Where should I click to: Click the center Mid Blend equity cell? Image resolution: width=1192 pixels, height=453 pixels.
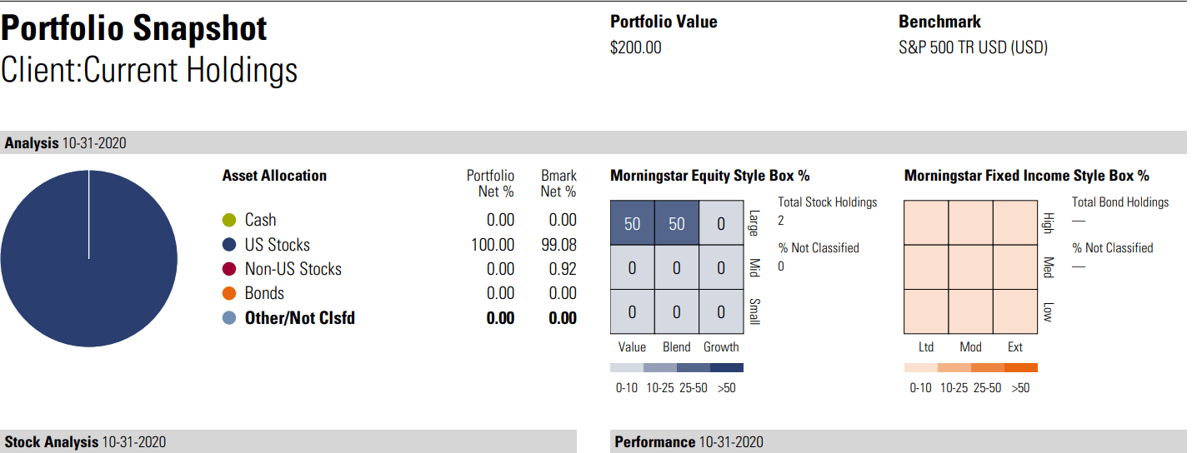(x=676, y=267)
